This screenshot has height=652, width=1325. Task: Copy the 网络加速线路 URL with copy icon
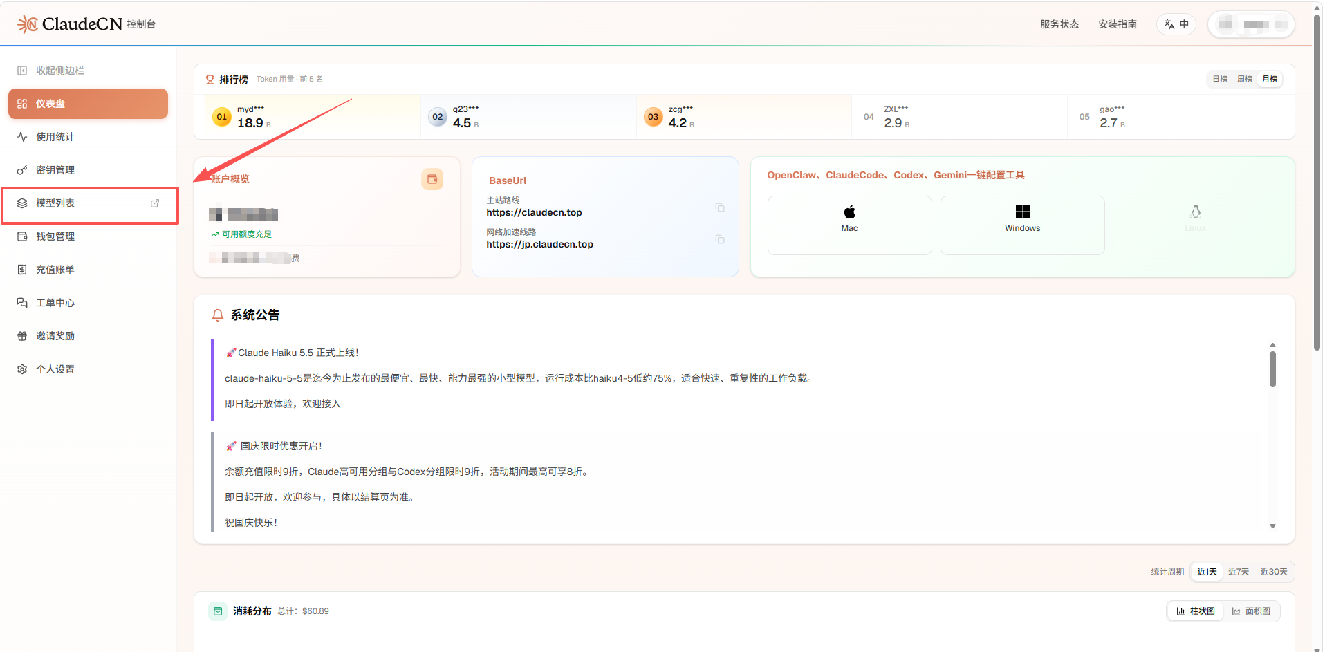pos(720,239)
